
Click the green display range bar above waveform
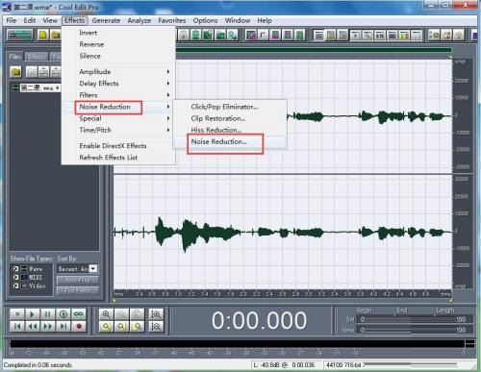[x=314, y=50]
